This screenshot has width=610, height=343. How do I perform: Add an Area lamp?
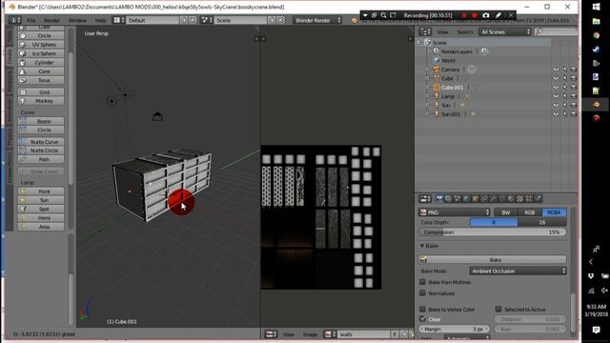tap(41, 227)
